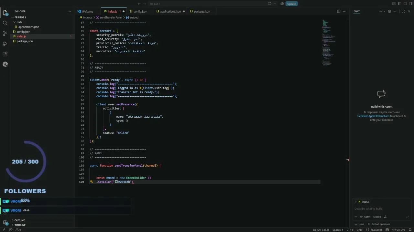Switch to the Welcome tab
Viewport: 414px width, 232px height.
point(88,11)
